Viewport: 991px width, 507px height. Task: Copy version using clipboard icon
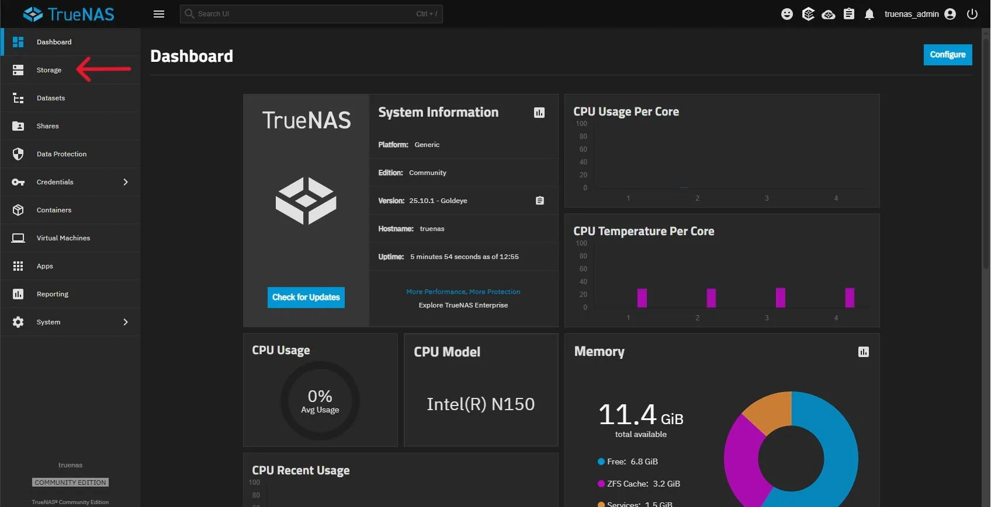click(540, 201)
